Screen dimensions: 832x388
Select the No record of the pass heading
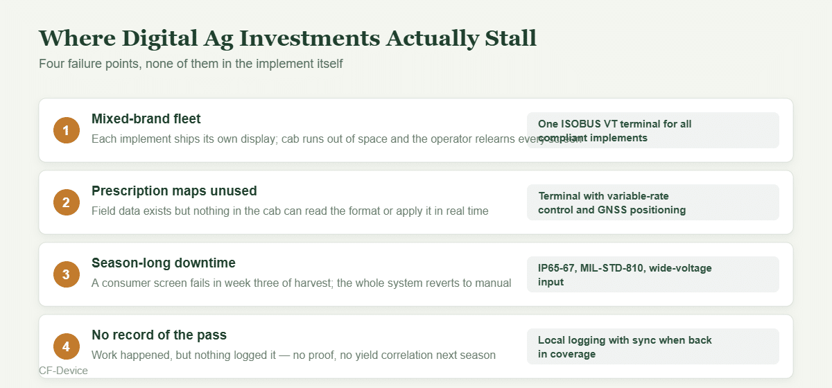point(159,335)
